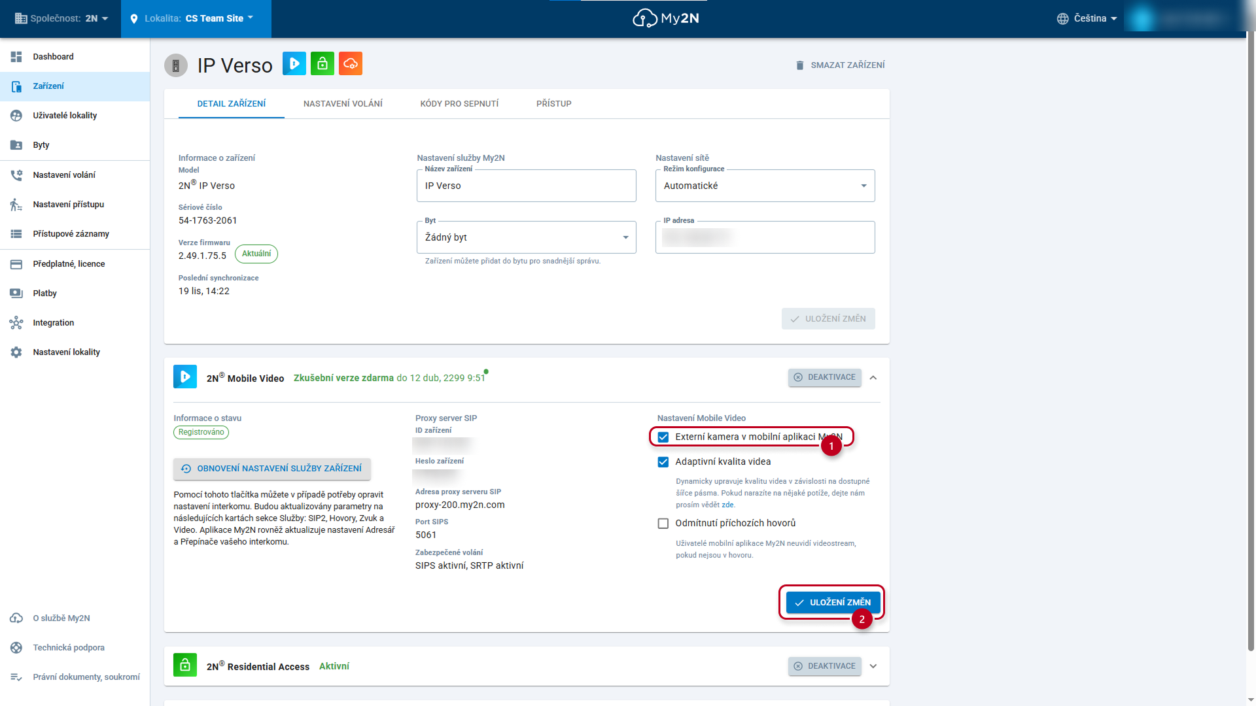1256x706 pixels.
Task: Click the Právní dokumenty icon
Action: 16,677
